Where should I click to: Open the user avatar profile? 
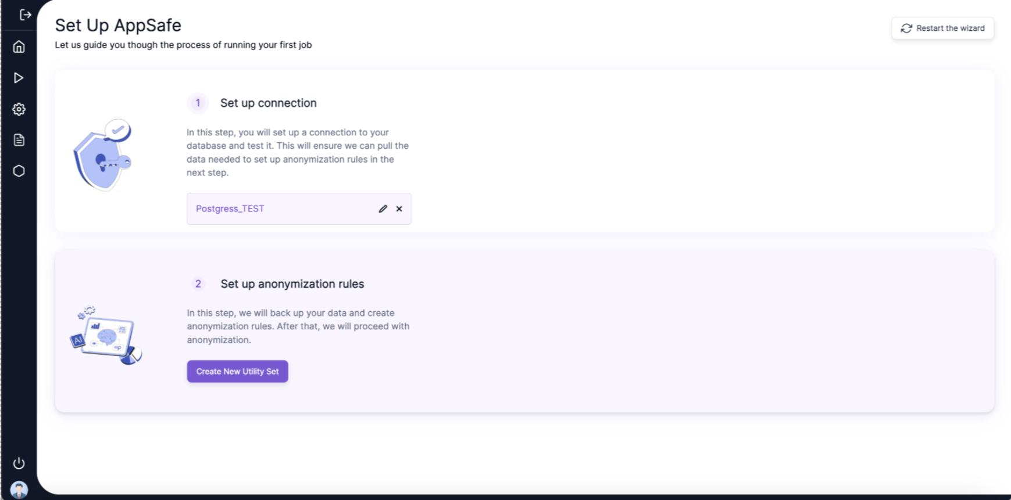pyautogui.click(x=19, y=490)
